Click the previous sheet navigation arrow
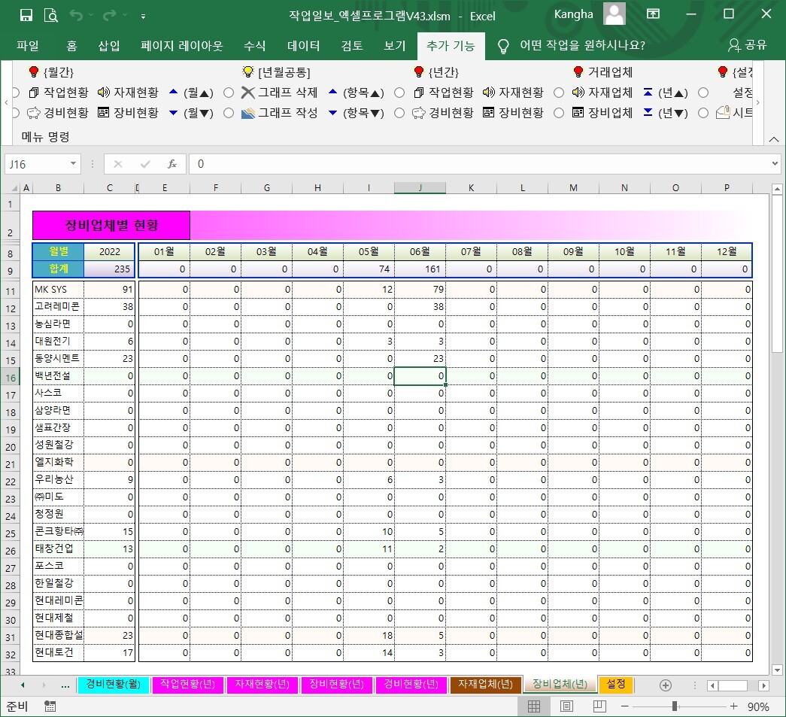Image resolution: width=786 pixels, height=717 pixels. pos(23,685)
